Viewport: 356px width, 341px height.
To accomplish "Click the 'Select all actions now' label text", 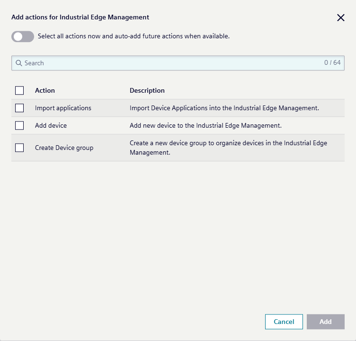I will (x=133, y=36).
